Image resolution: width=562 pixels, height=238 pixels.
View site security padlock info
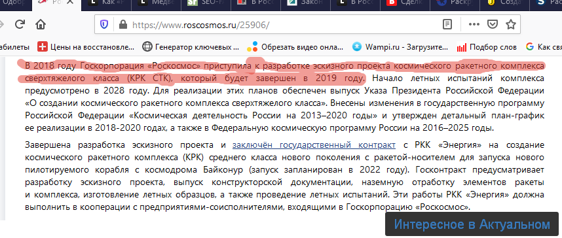coord(122,24)
